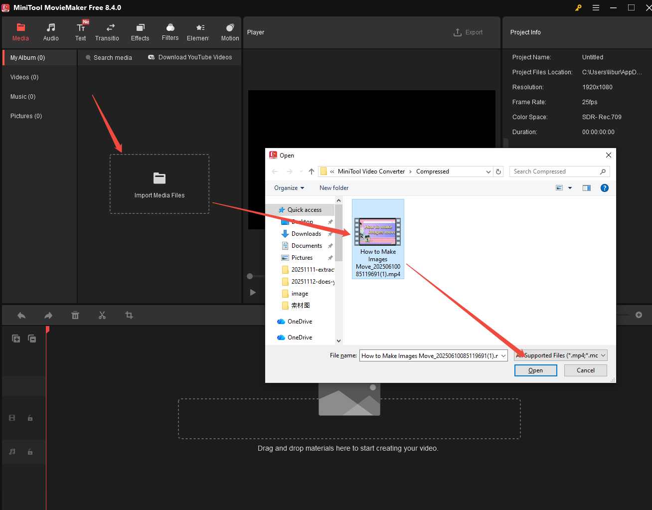
Task: Open the Filters panel
Action: pyautogui.click(x=170, y=31)
